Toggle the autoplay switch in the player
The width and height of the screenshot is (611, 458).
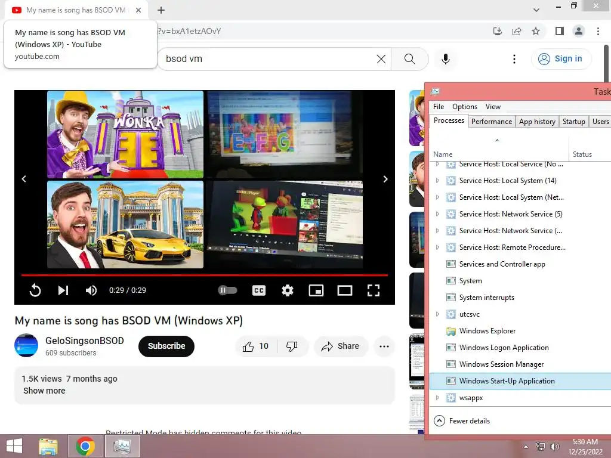click(x=227, y=290)
